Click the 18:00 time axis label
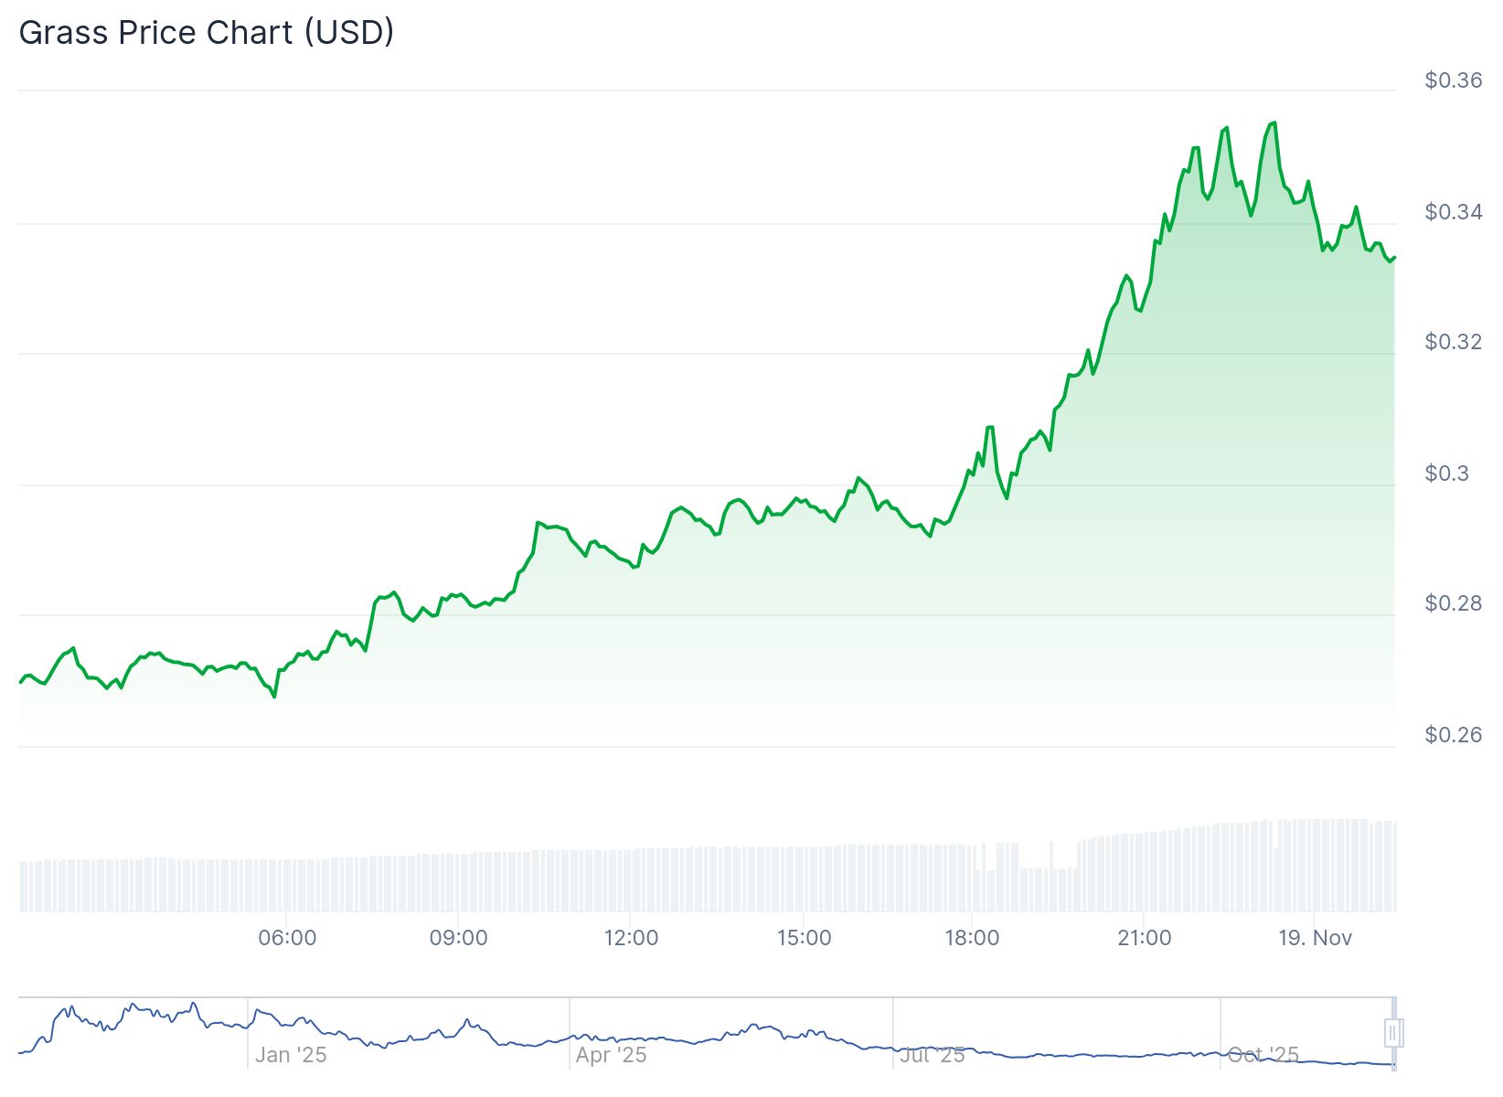This screenshot has height=1097, width=1503. [x=972, y=938]
